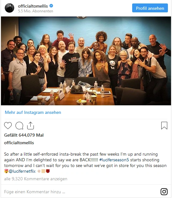This screenshot has width=172, height=198.
Task: Click the Profil ansehen button
Action: tap(150, 8)
